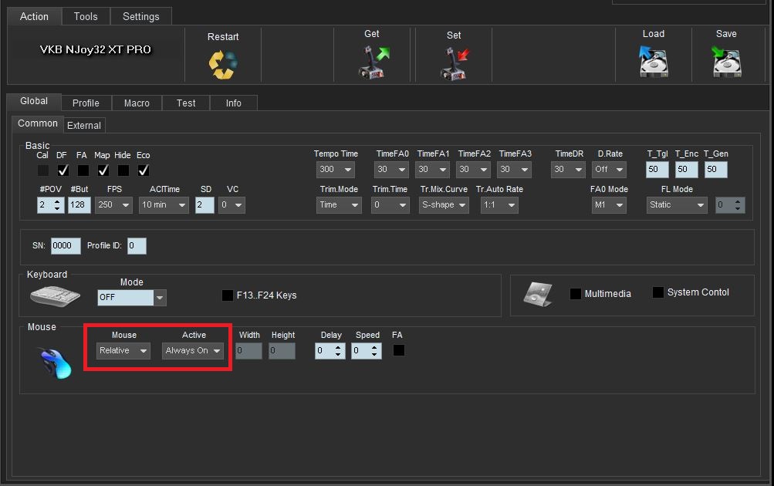Uncheck the Map checkbox
The width and height of the screenshot is (774, 486).
[x=103, y=170]
